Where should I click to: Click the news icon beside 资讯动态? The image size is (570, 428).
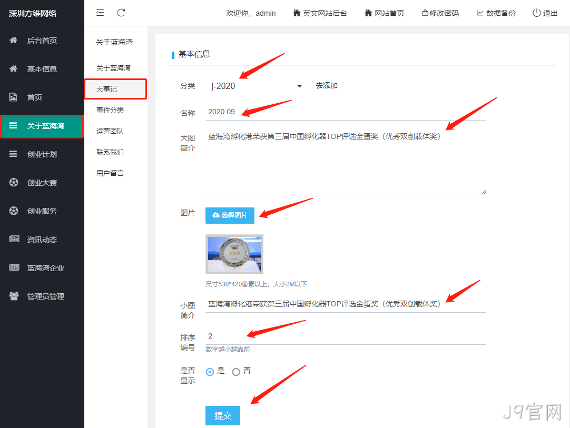pos(14,238)
